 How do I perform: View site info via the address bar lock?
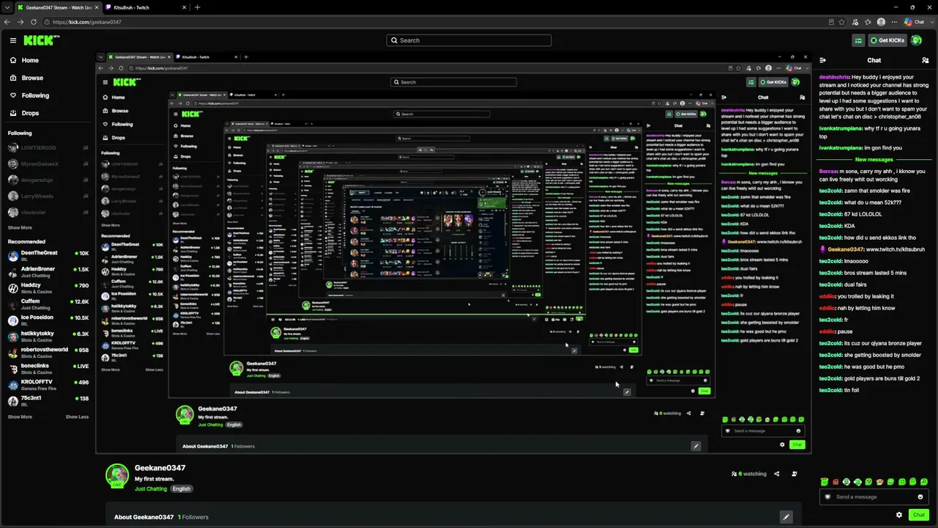pos(46,22)
